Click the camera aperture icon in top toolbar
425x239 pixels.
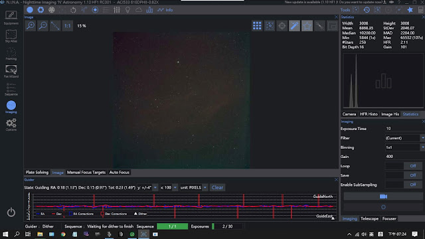point(41,10)
